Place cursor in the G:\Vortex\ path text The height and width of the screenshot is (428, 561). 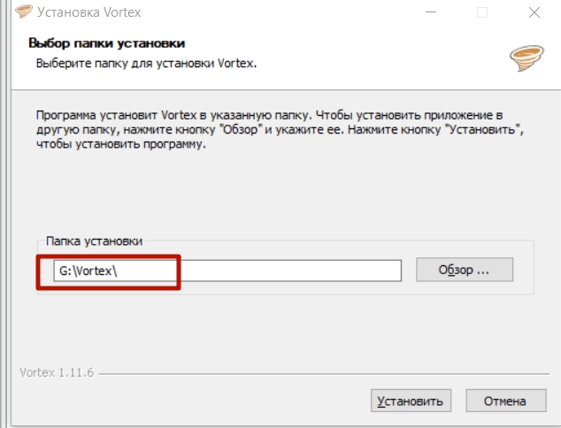[88, 271]
